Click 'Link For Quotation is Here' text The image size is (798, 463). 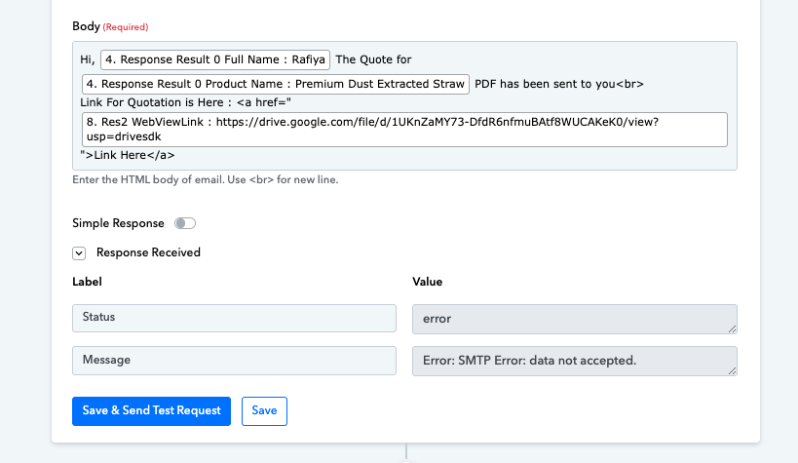(151, 102)
